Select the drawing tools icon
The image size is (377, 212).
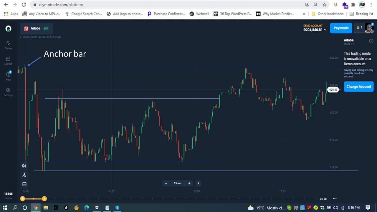click(24, 175)
